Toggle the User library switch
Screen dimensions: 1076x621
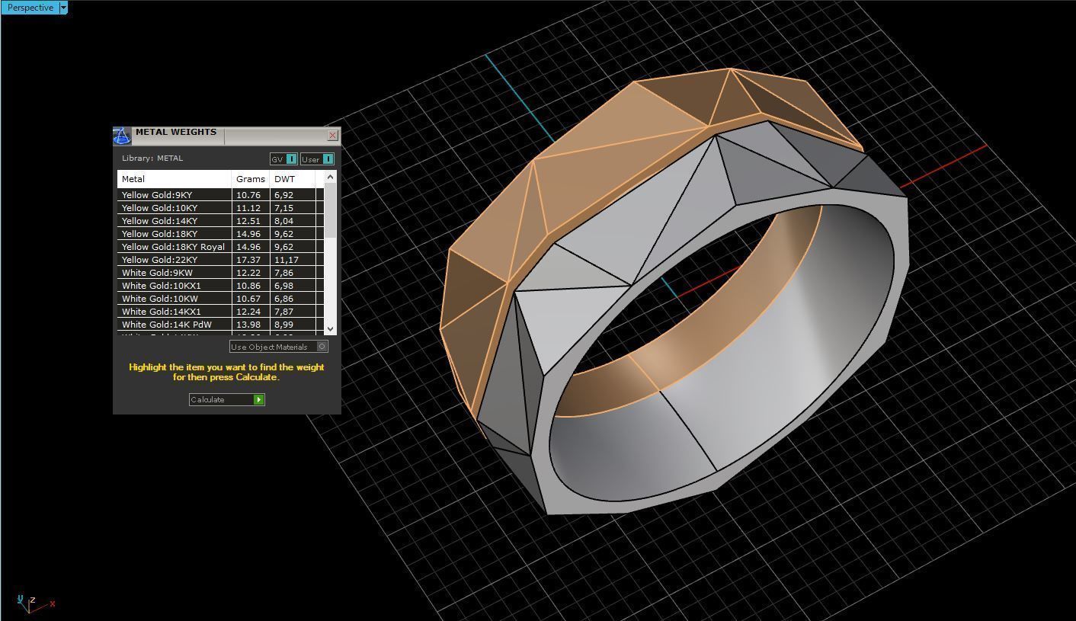tap(317, 159)
